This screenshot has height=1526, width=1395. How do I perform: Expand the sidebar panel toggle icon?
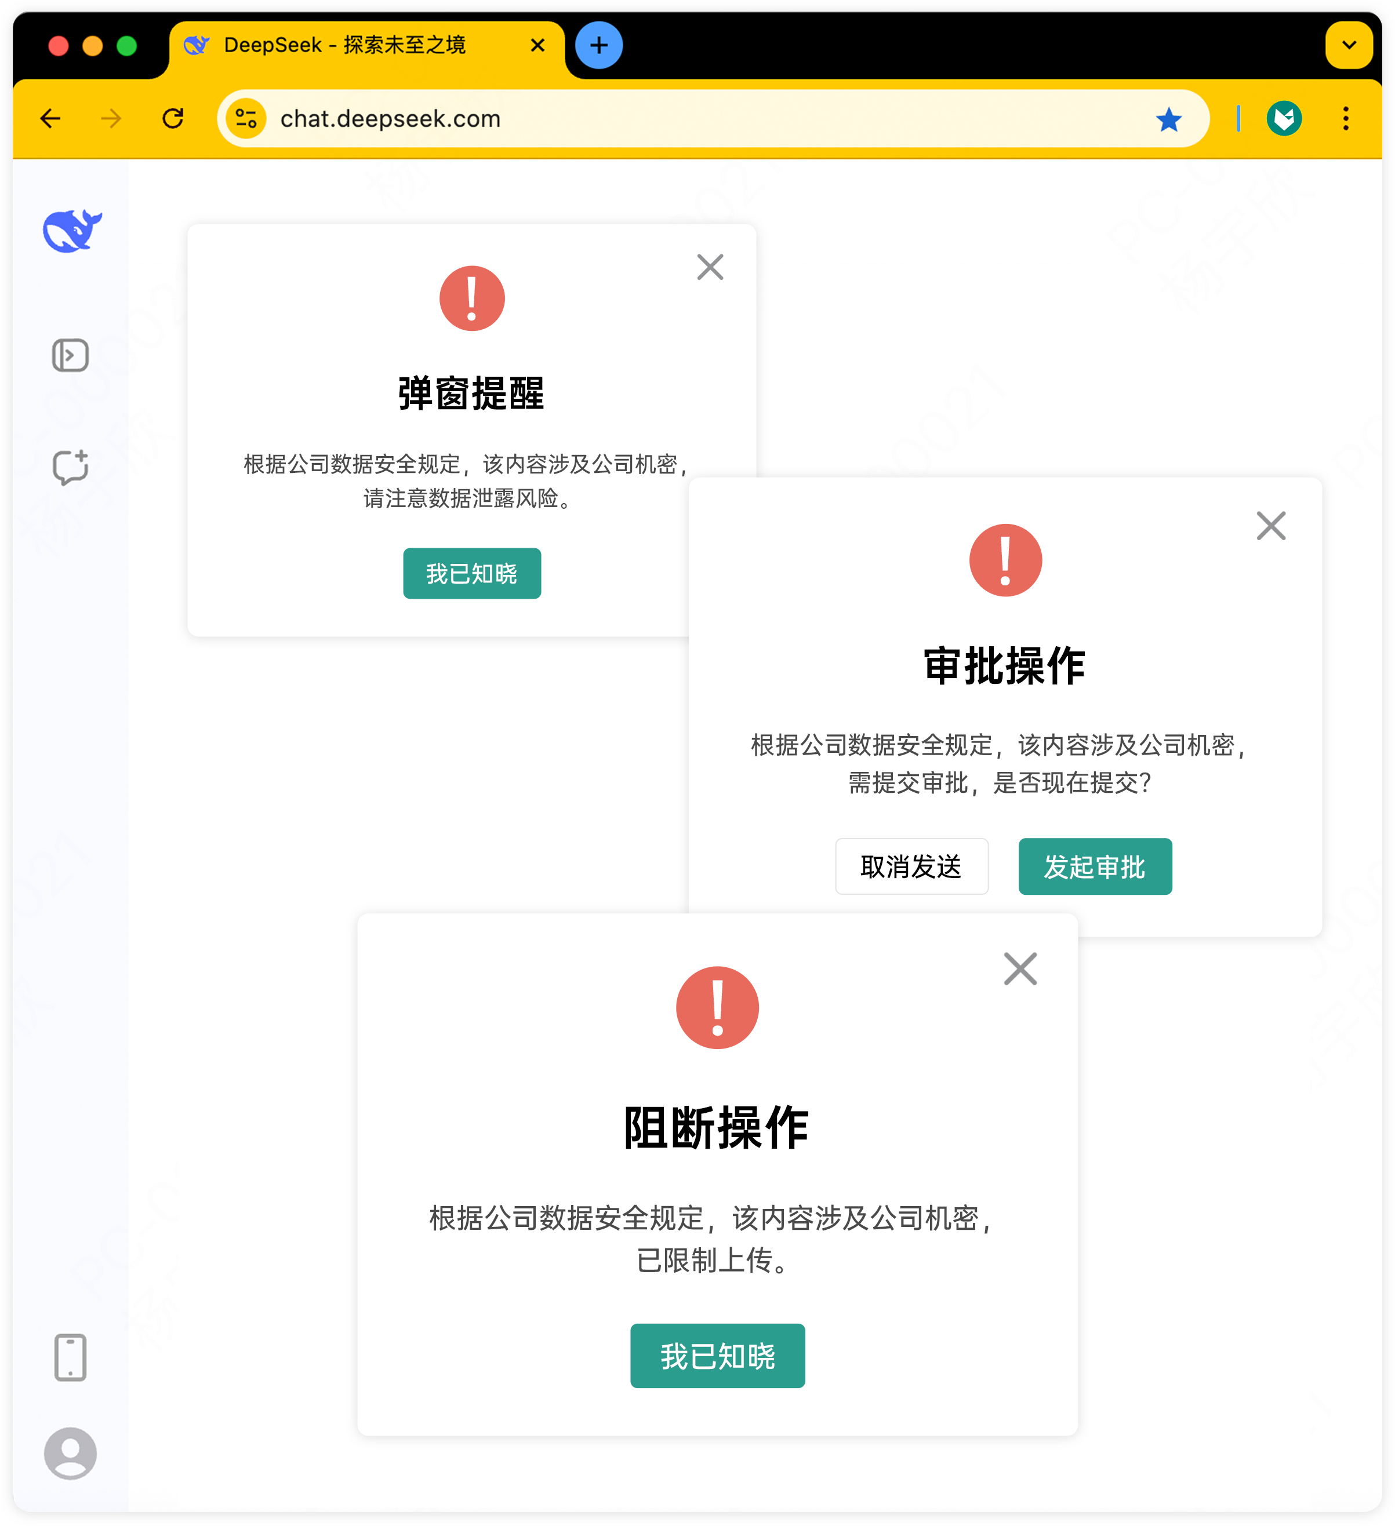coord(70,355)
